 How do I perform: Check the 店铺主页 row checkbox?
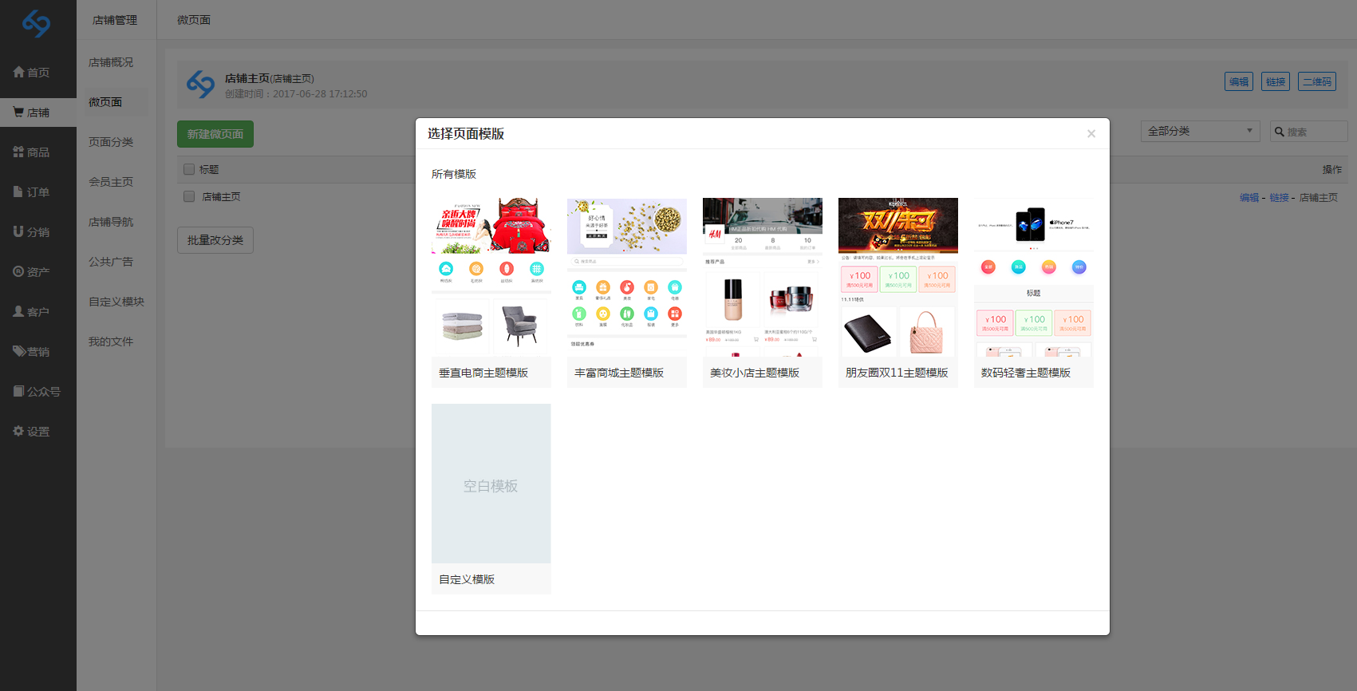click(x=189, y=196)
